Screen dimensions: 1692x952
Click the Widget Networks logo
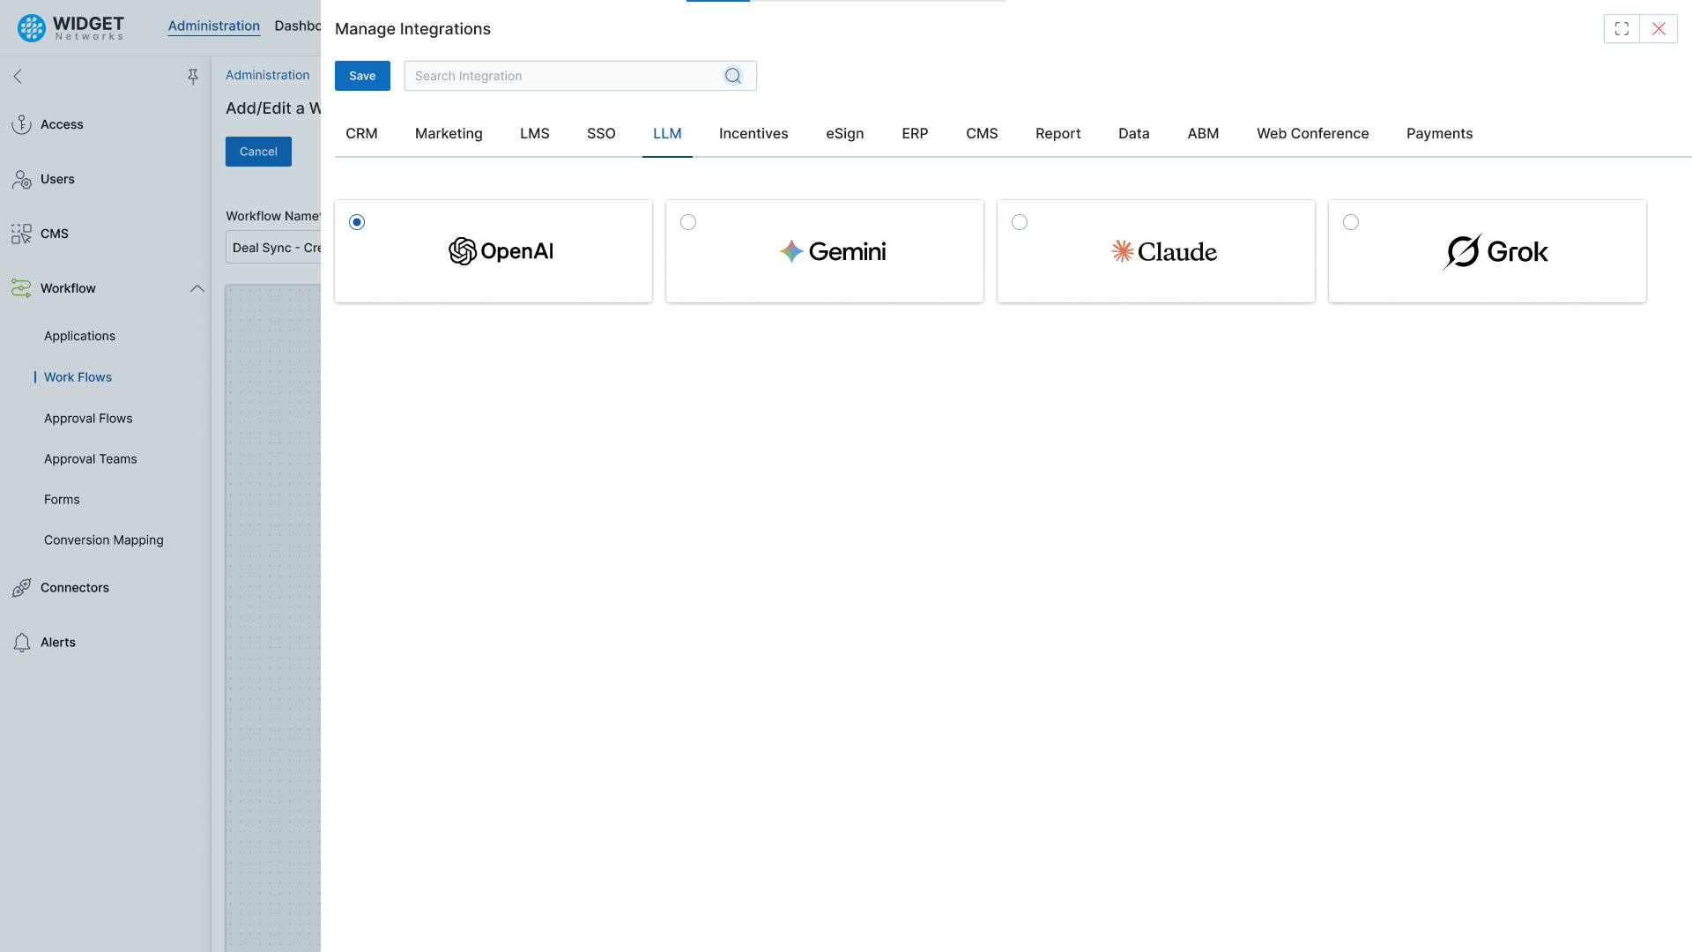[x=70, y=28]
